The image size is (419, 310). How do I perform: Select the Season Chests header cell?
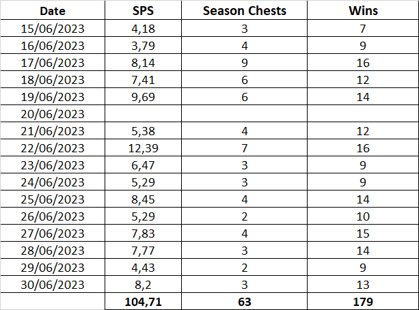(244, 11)
